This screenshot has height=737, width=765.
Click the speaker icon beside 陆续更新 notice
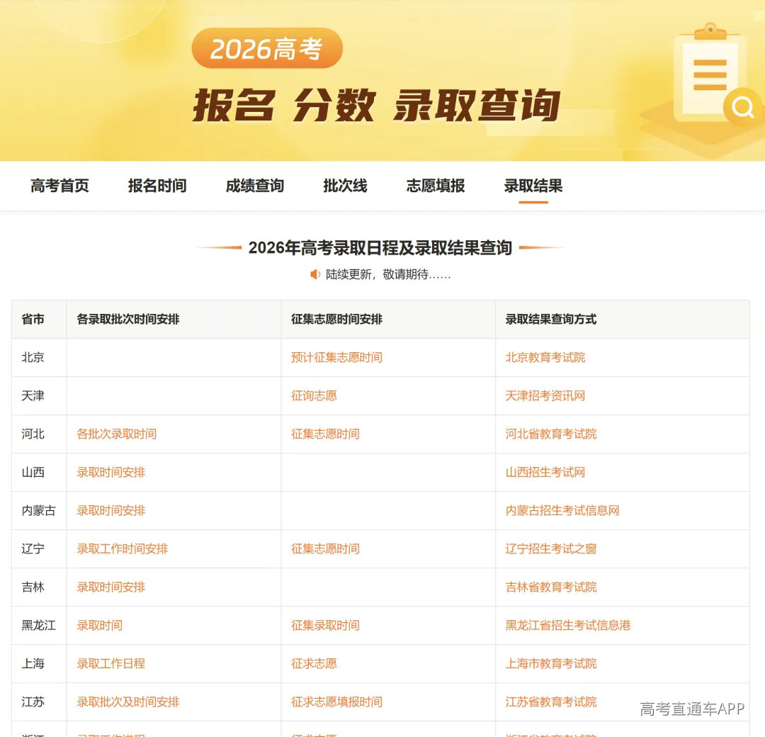pos(315,274)
